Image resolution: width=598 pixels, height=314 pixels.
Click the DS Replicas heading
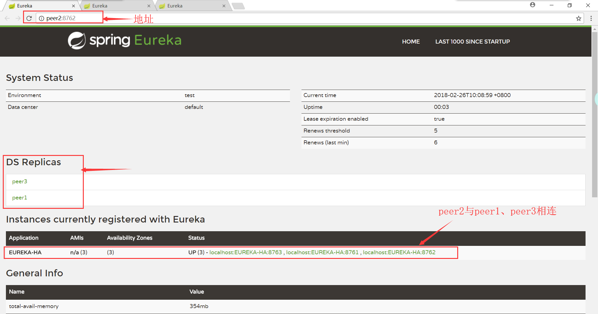click(34, 162)
